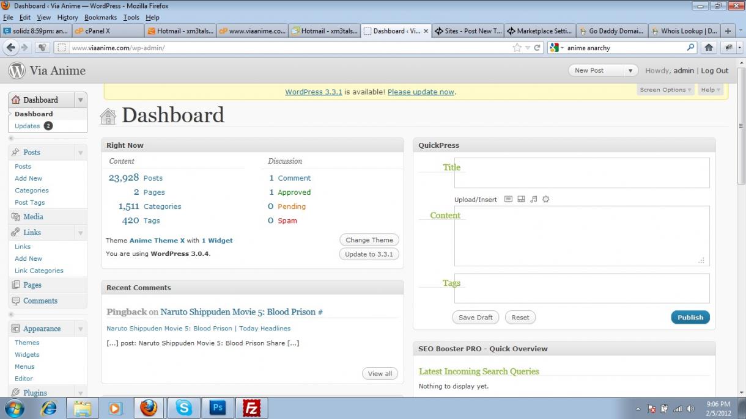Expand Screen Options panel
The image size is (746, 419).
click(x=665, y=90)
